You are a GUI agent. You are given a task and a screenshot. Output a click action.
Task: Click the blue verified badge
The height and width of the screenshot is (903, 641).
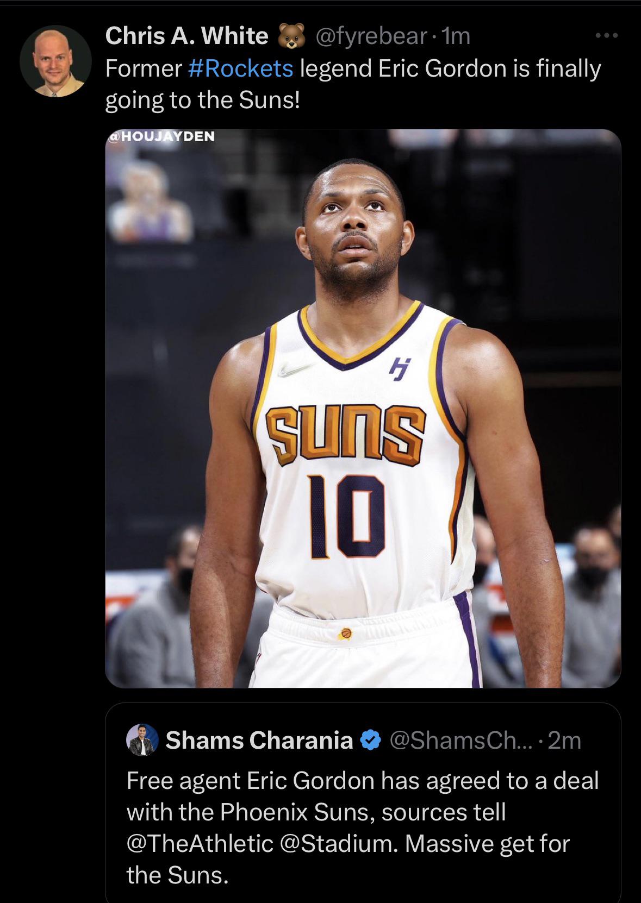point(371,740)
